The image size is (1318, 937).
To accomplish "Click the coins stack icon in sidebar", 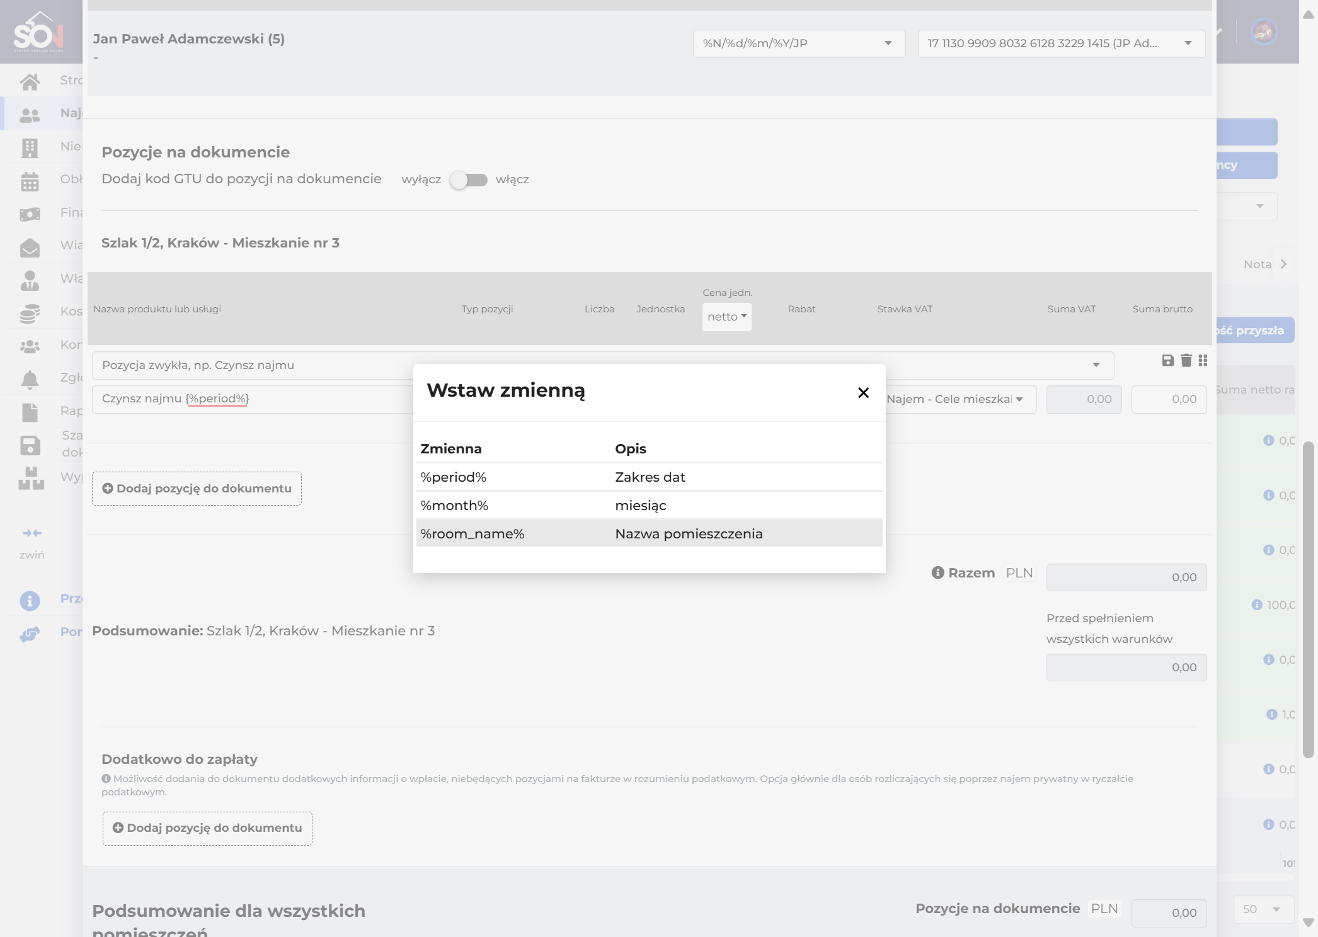I will pos(30,313).
